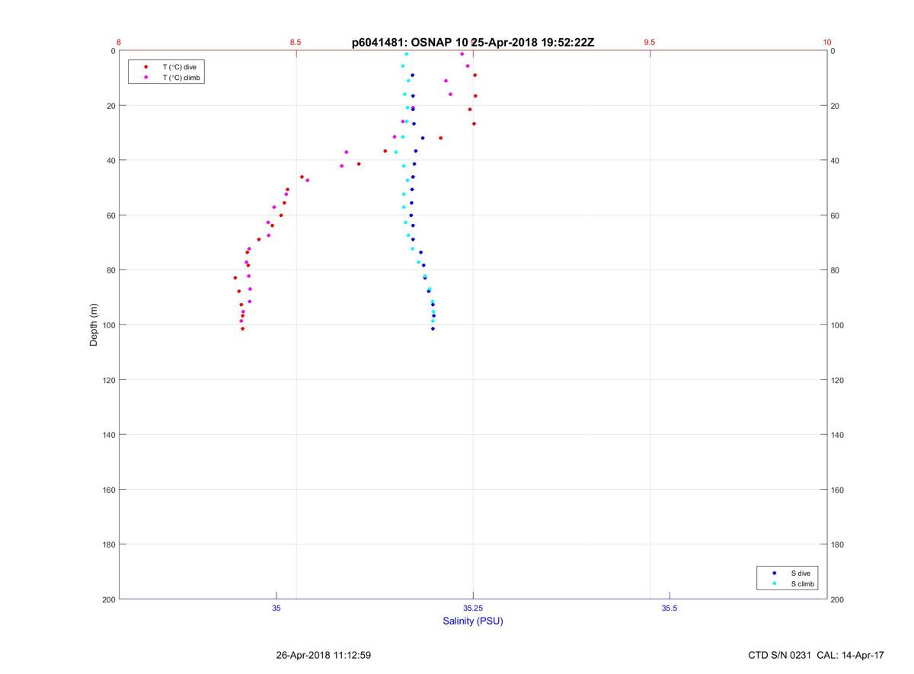Select the T (°C) climb legend entry

pos(181,78)
